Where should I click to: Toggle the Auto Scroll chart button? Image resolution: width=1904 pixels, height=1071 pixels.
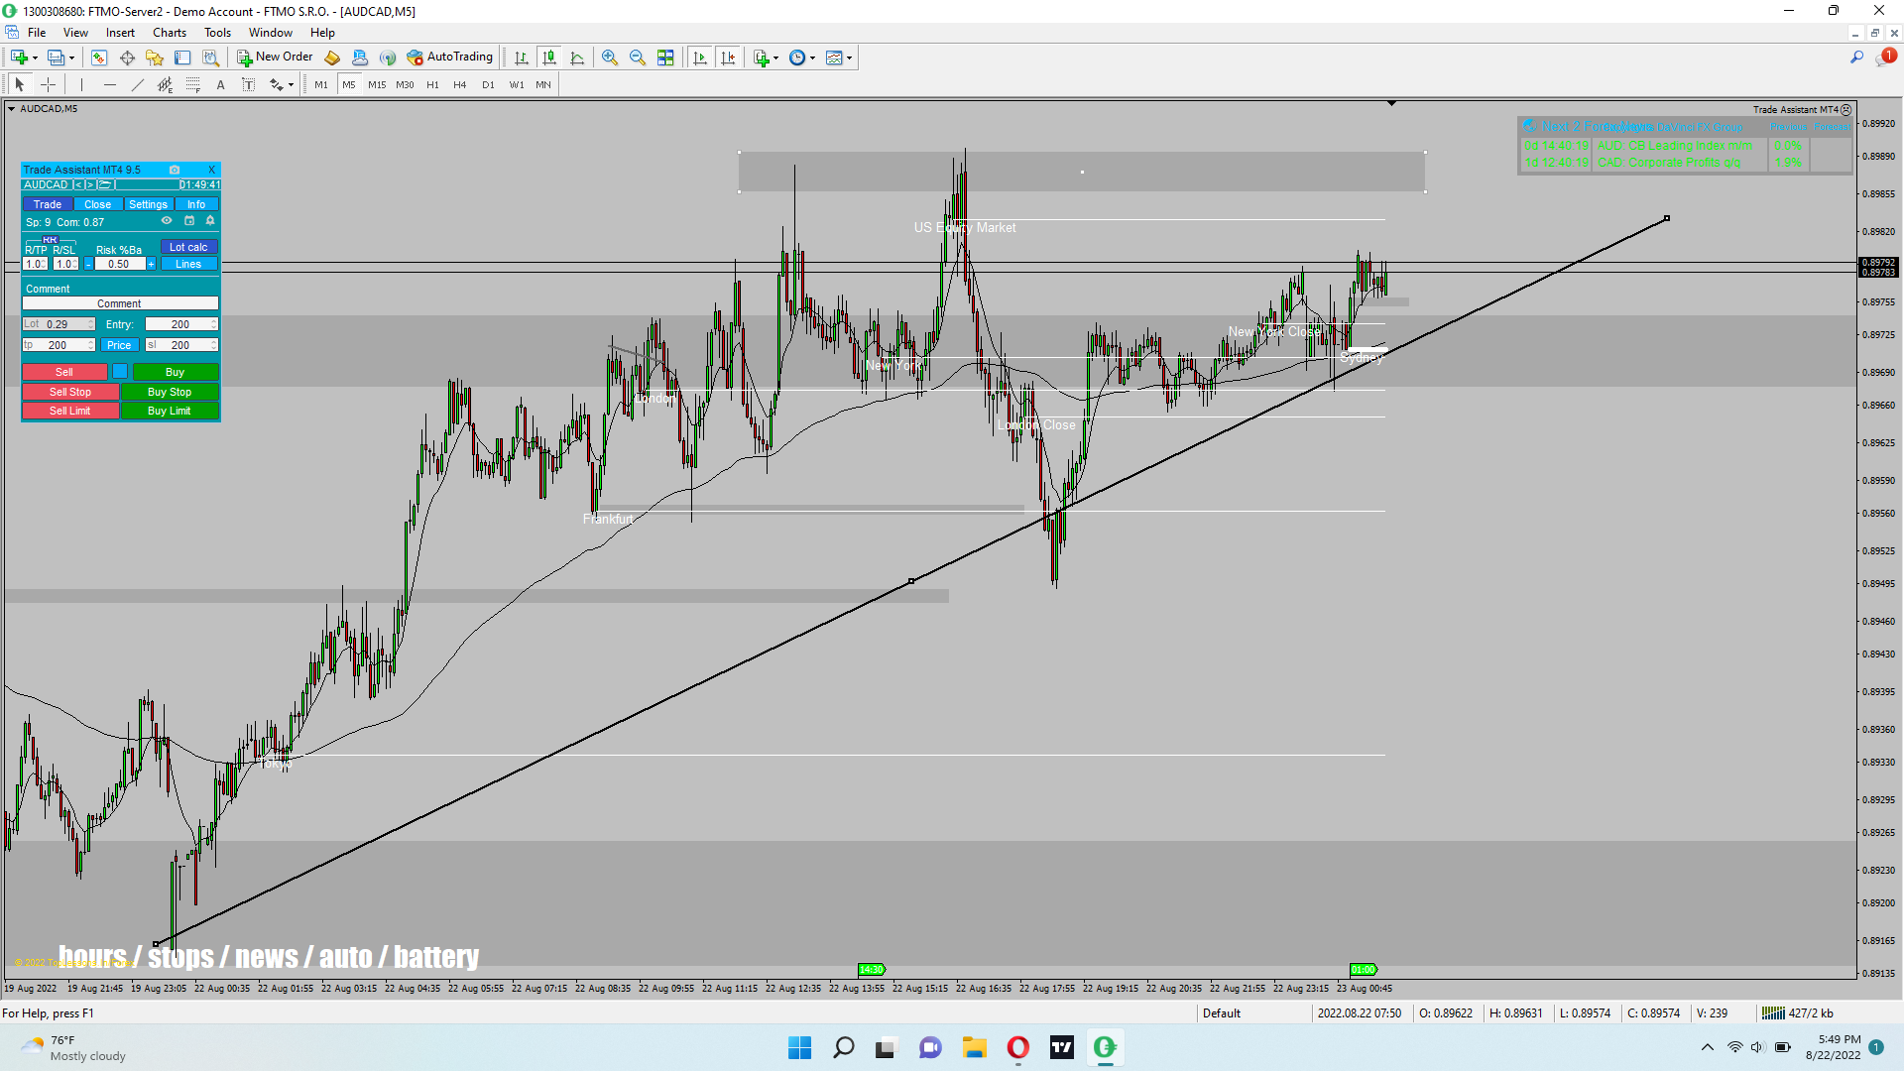[x=700, y=58]
